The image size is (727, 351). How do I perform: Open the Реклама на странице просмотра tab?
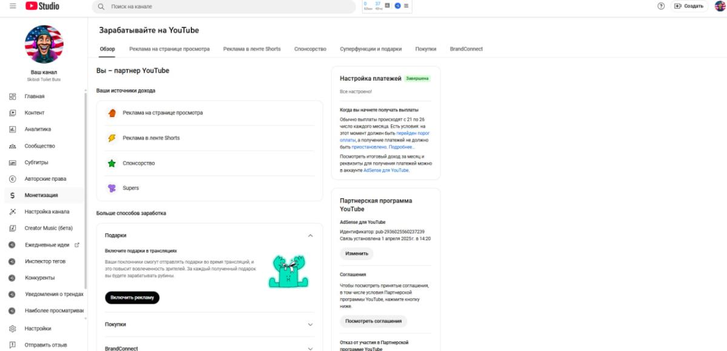click(x=170, y=49)
